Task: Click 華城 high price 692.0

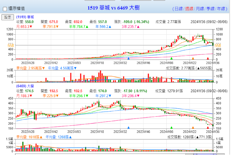Action: 78,22
